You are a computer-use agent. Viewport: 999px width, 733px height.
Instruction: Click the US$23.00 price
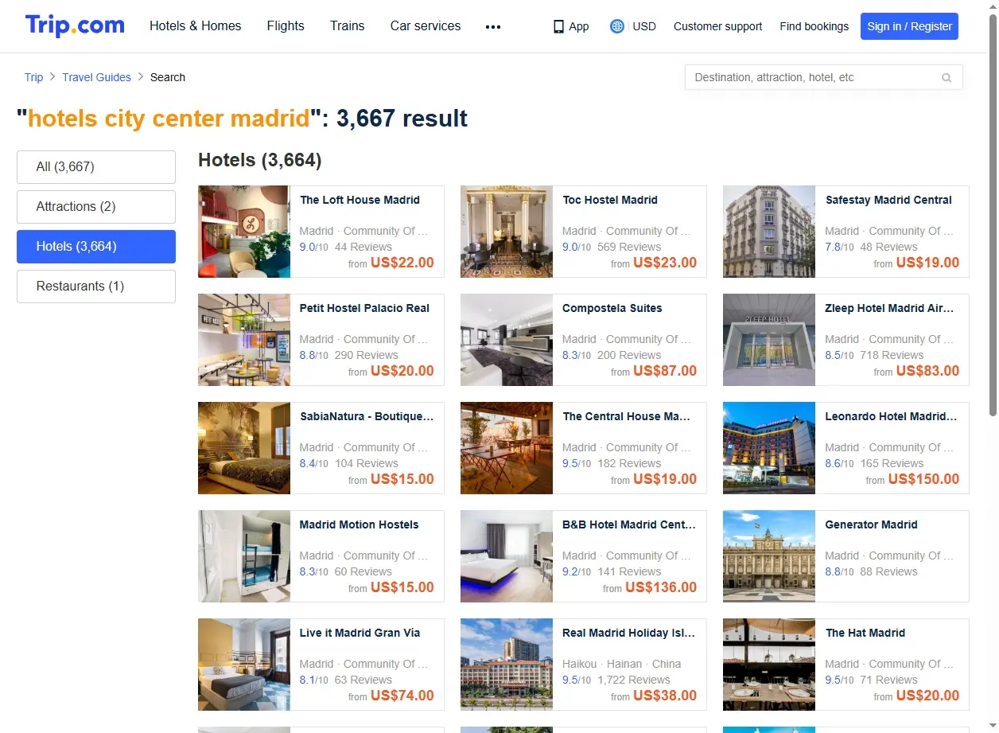coord(665,263)
